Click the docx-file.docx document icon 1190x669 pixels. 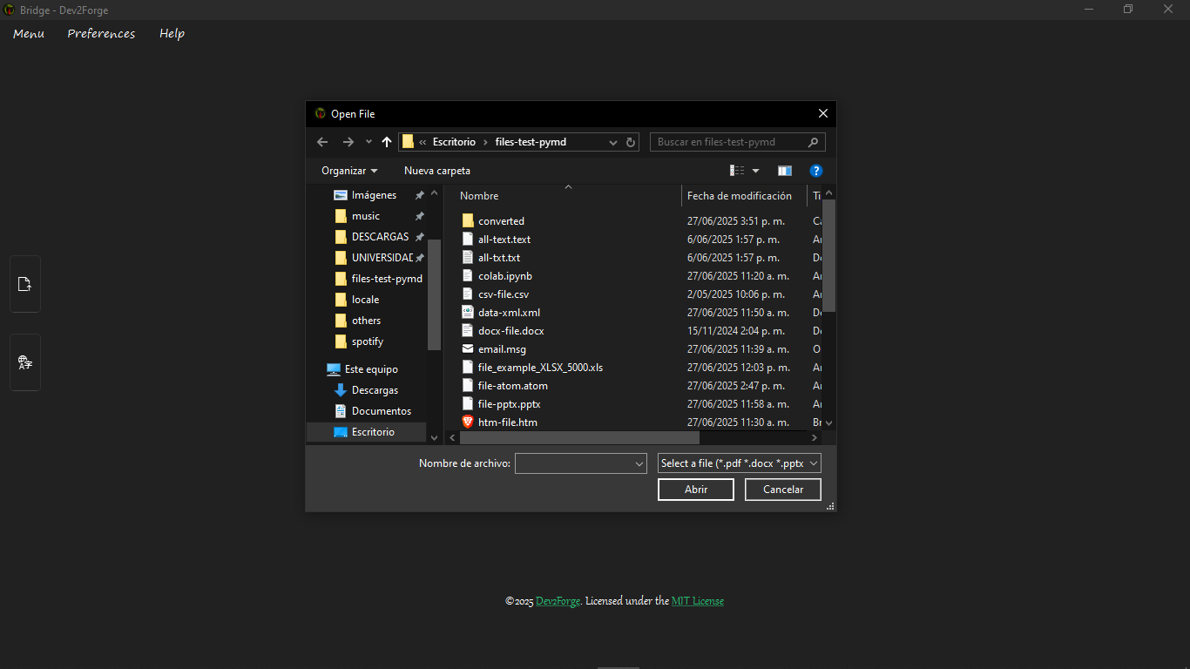tap(468, 331)
